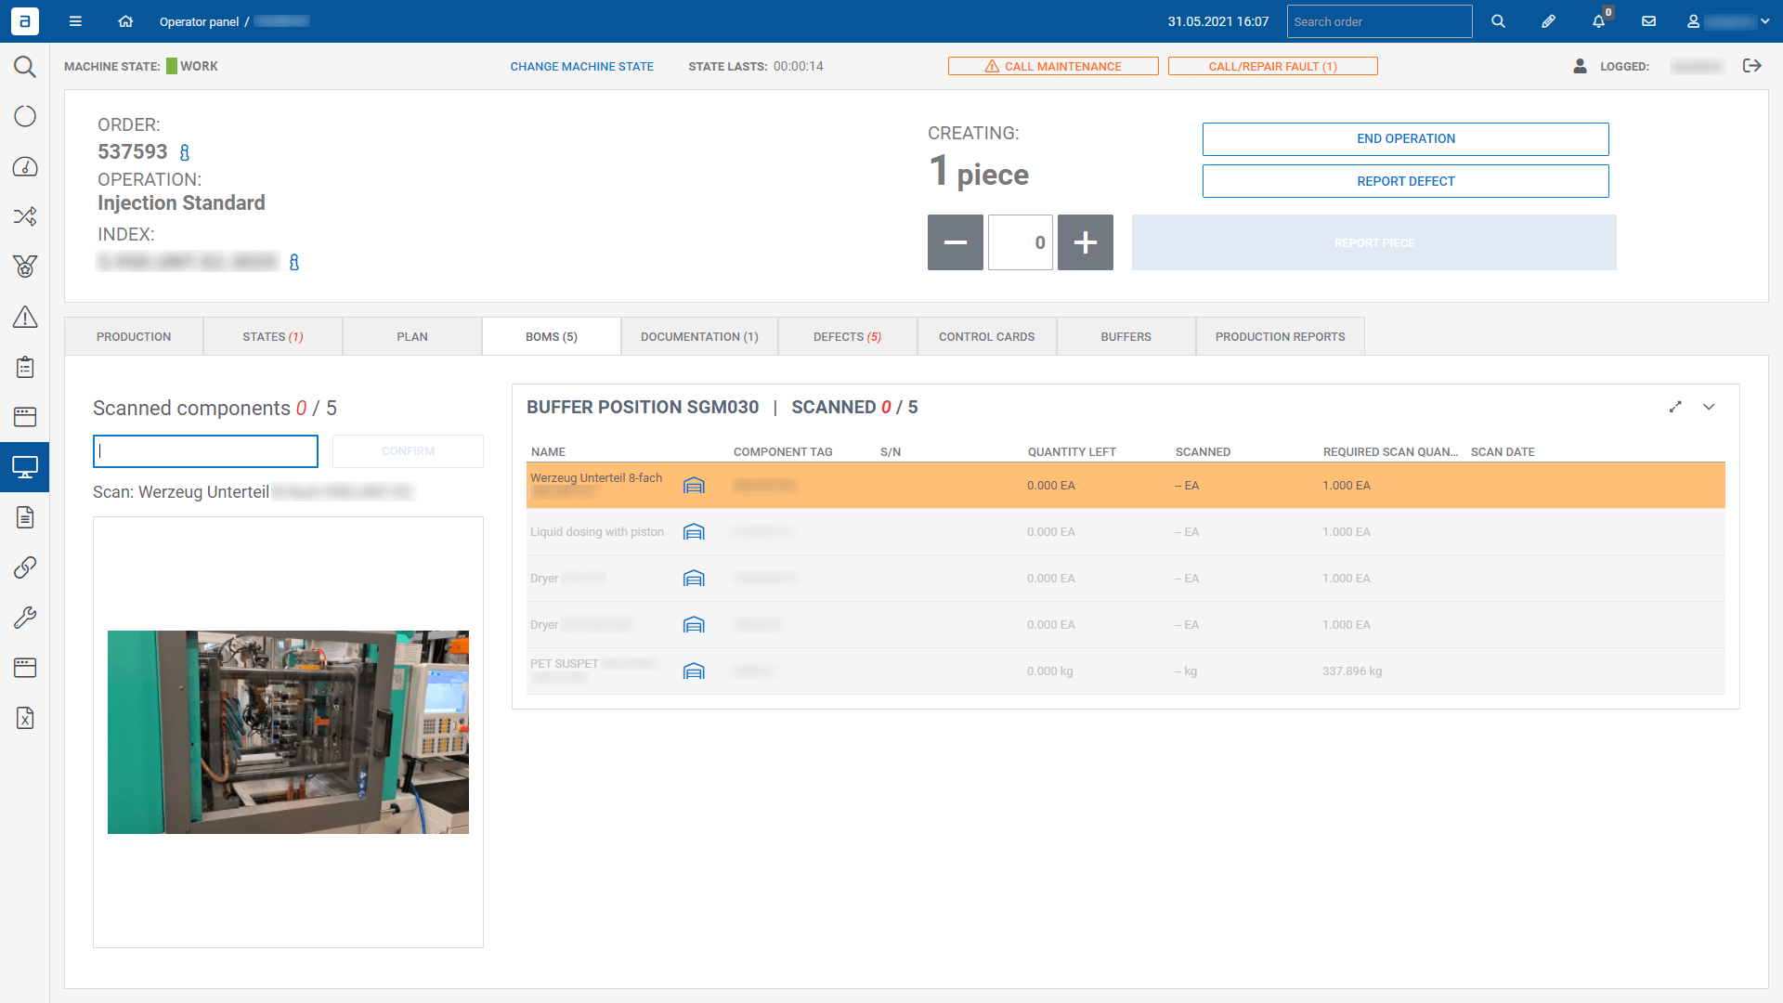Open the PRODUCTION REPORTS tab

1280,336
